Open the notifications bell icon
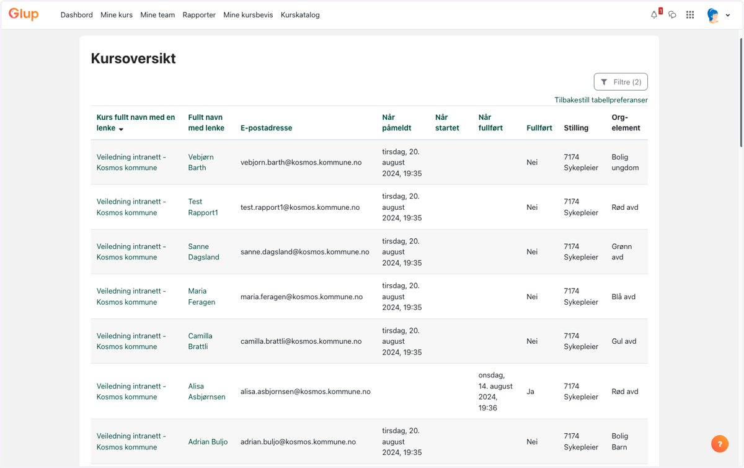Image resolution: width=744 pixels, height=468 pixels. click(x=654, y=15)
